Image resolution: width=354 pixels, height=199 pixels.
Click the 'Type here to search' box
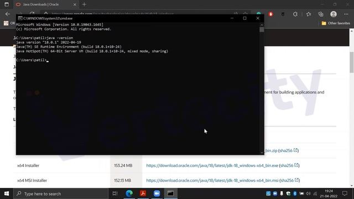point(61,193)
